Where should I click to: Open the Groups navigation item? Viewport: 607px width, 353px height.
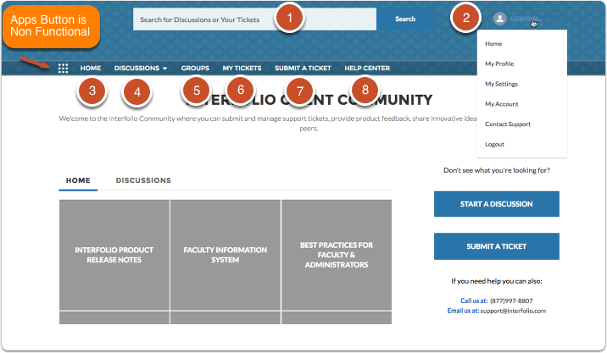tap(195, 68)
